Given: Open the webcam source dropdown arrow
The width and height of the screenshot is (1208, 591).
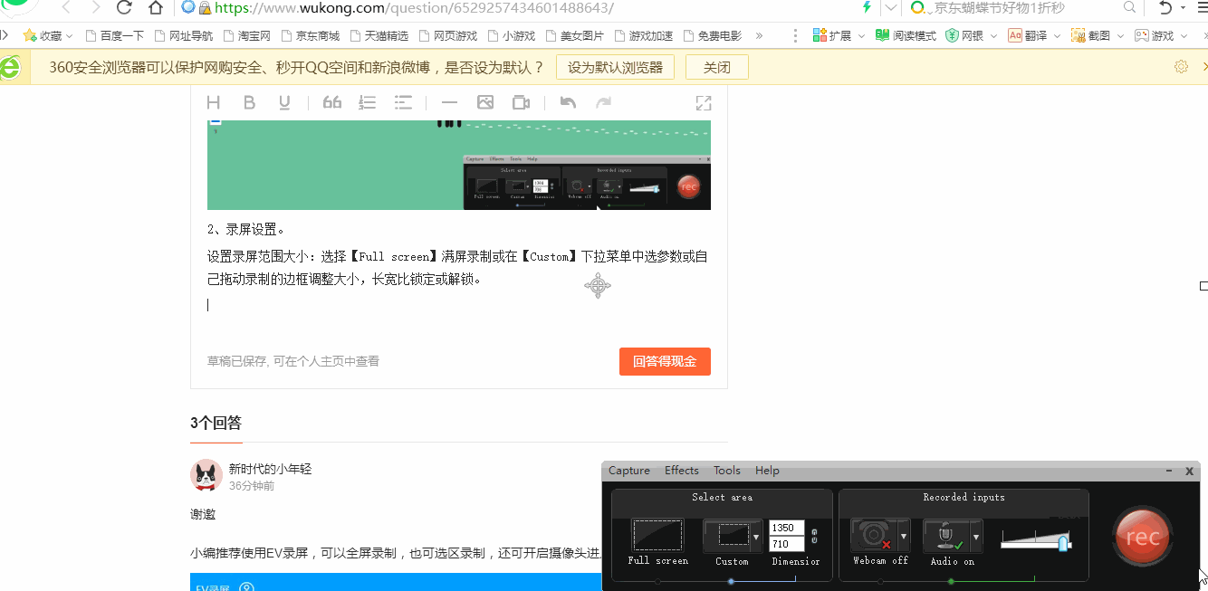Looking at the screenshot, I should pos(903,535).
